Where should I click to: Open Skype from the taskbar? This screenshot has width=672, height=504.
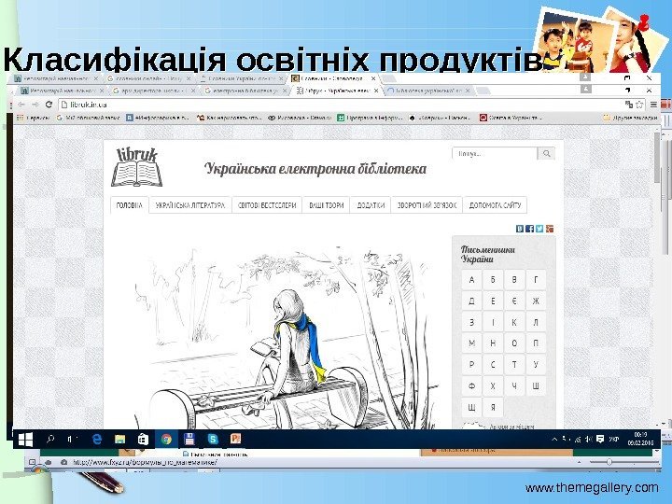coord(213,440)
